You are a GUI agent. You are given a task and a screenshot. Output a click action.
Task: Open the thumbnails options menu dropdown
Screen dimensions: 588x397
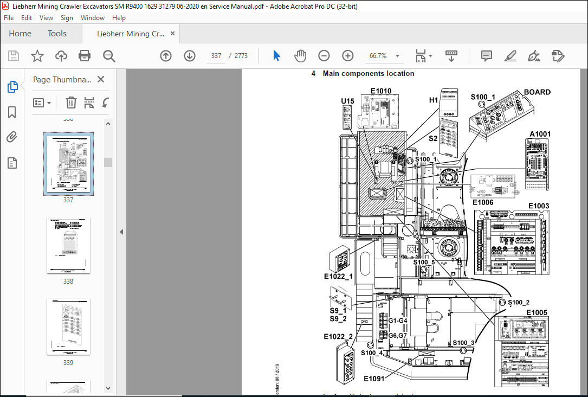click(42, 103)
